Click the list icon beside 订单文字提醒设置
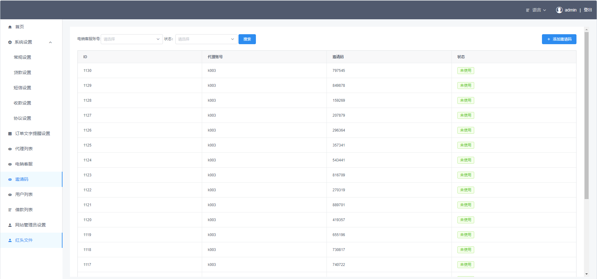Image resolution: width=597 pixels, height=279 pixels. tap(10, 134)
